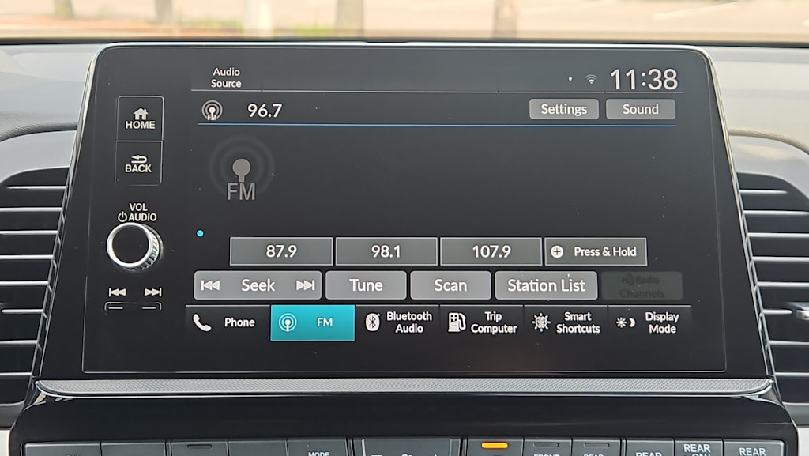The image size is (809, 456).
Task: Open the Phone shortcut
Action: pyautogui.click(x=228, y=322)
